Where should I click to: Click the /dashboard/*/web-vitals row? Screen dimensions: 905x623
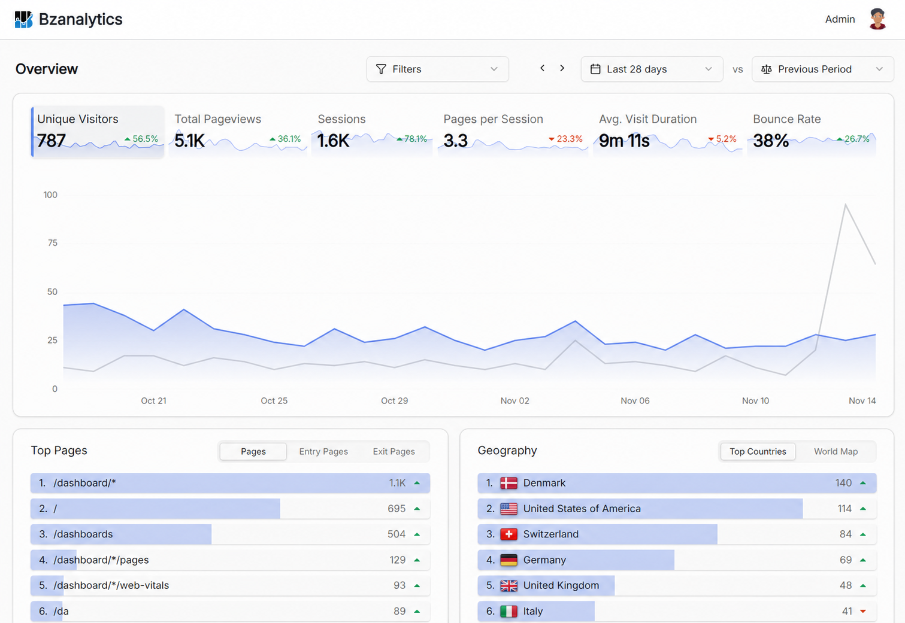coord(230,586)
